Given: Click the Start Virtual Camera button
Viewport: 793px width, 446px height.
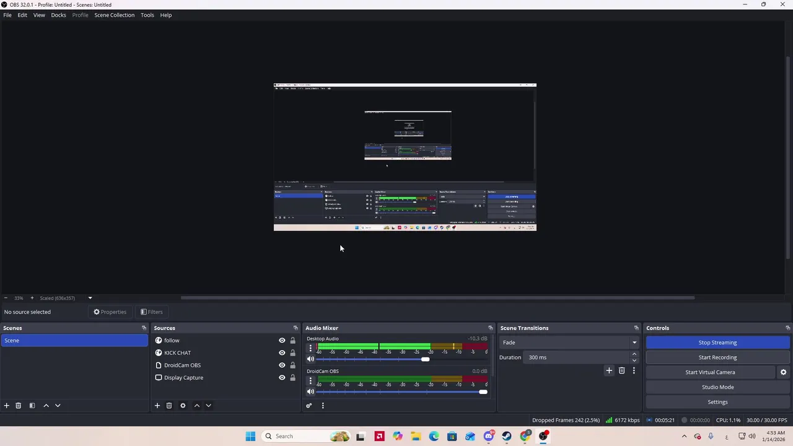Looking at the screenshot, I should [x=710, y=372].
